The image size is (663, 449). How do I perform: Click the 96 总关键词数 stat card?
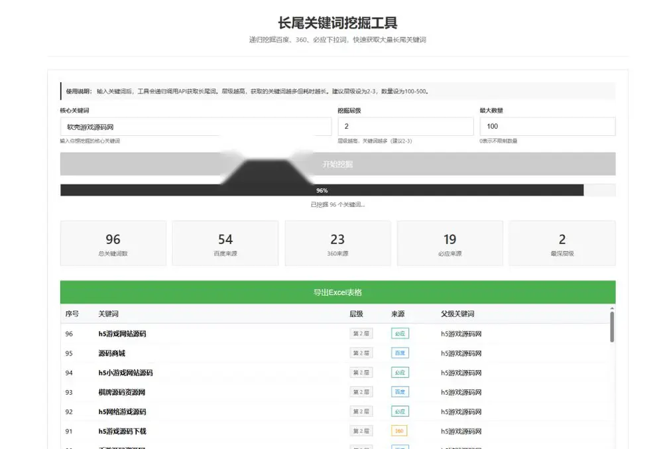point(113,243)
